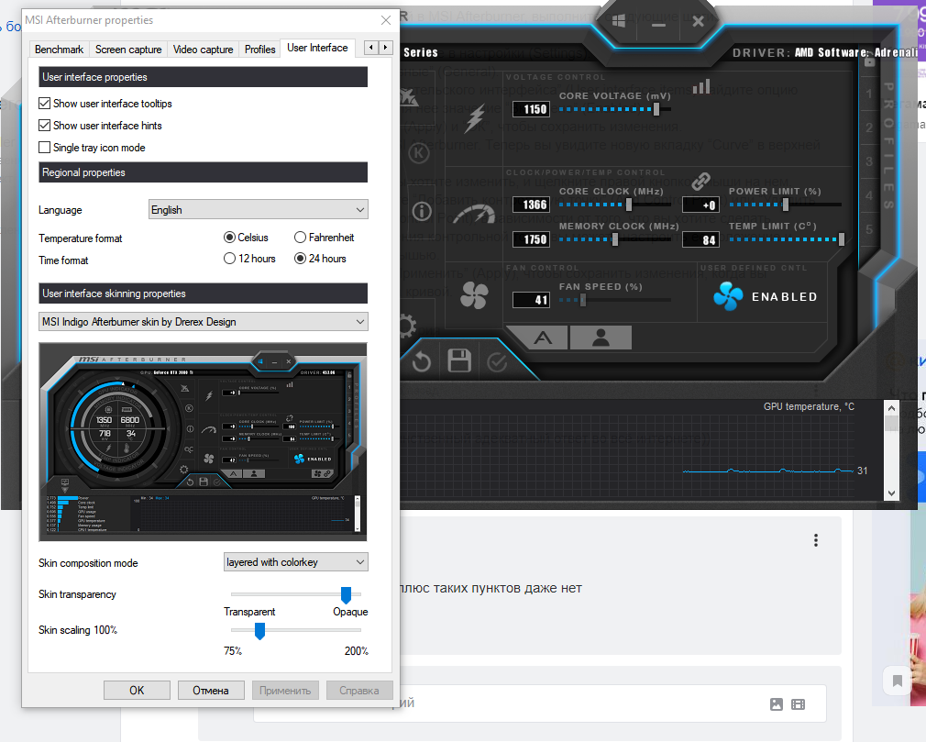Switch to the Profiles tab
The image size is (926, 742).
pos(259,49)
